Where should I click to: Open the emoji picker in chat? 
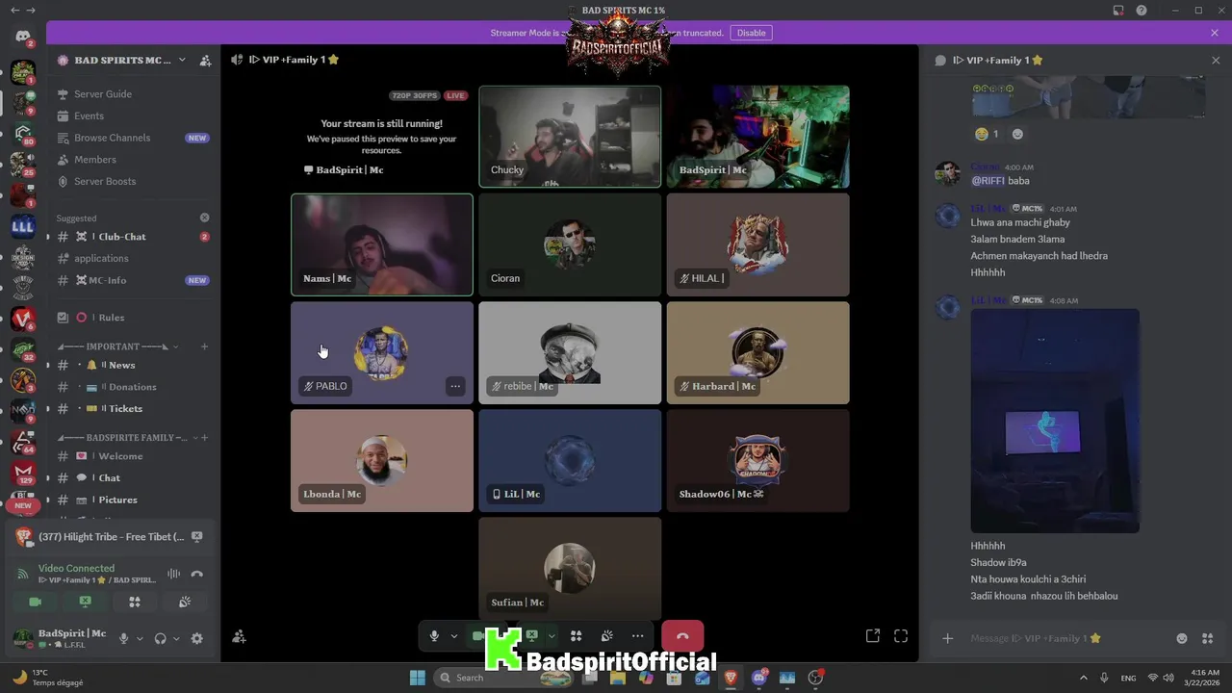[1182, 638]
